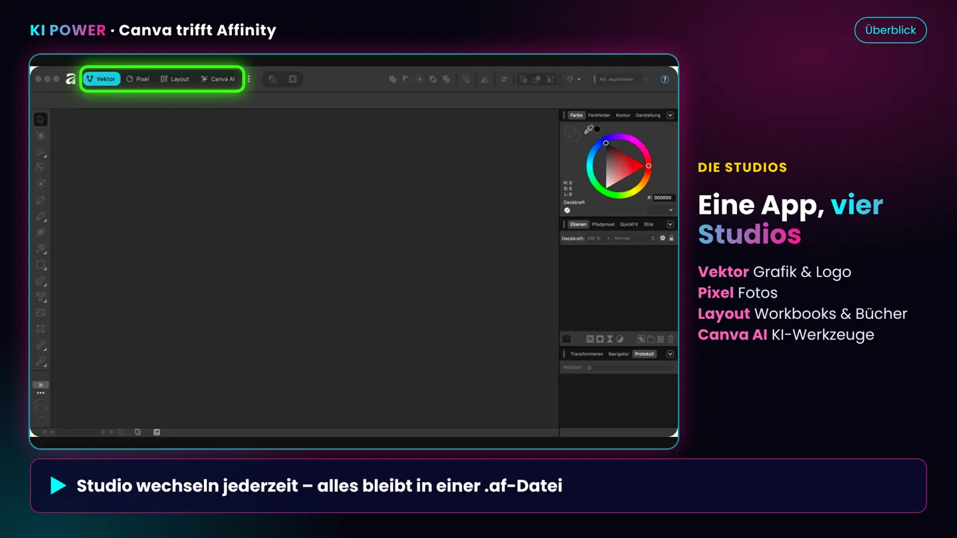
Task: Switch to the Pixel studio
Action: click(138, 79)
